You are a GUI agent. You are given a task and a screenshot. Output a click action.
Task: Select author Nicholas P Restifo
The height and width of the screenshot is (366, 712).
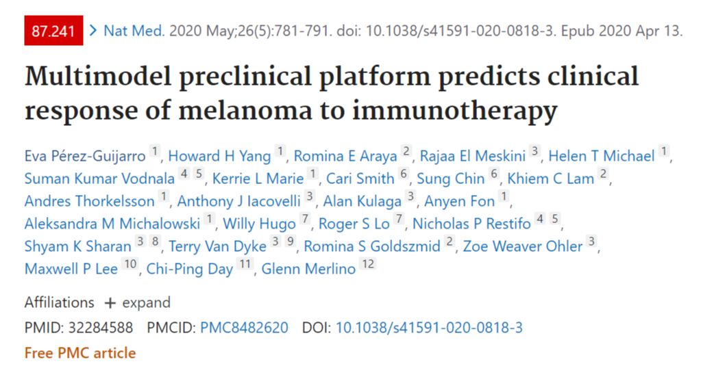471,224
